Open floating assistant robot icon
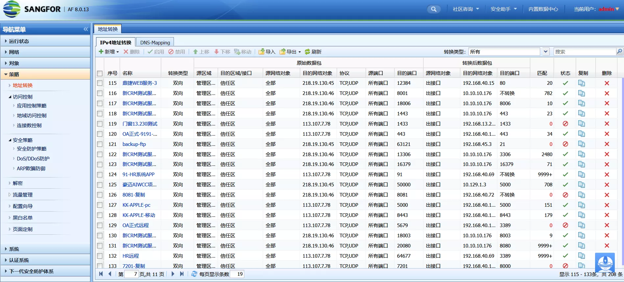Image resolution: width=624 pixels, height=282 pixels. [x=605, y=263]
